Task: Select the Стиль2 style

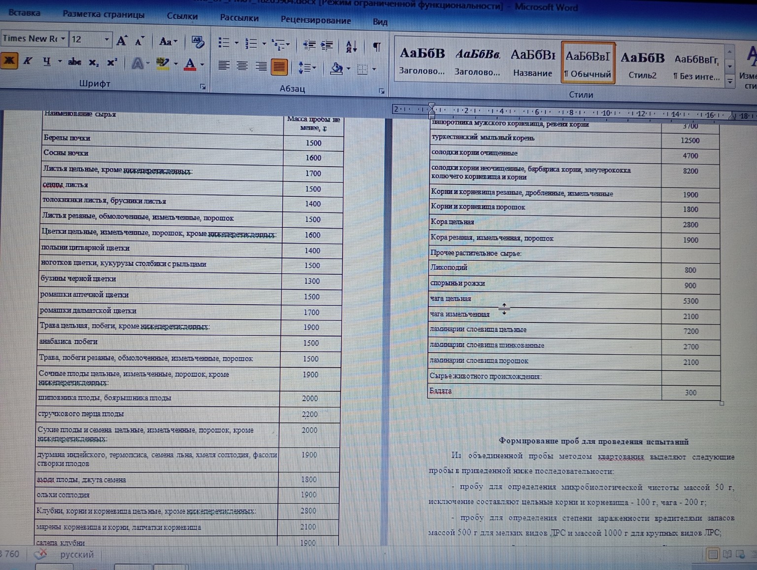Action: click(642, 65)
